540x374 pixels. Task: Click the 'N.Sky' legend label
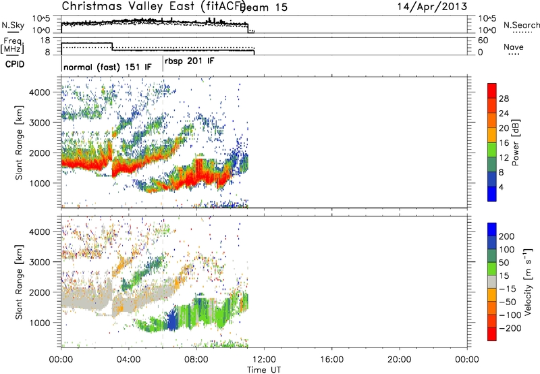pos(13,25)
